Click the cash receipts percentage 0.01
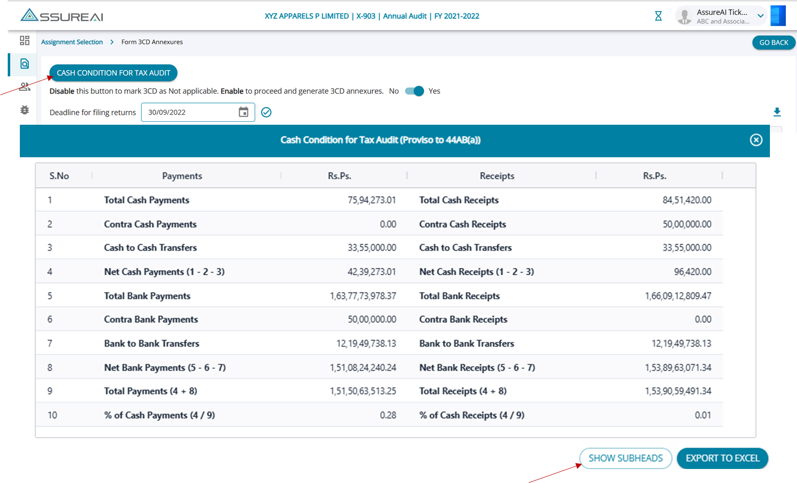The image size is (797, 483). (703, 415)
